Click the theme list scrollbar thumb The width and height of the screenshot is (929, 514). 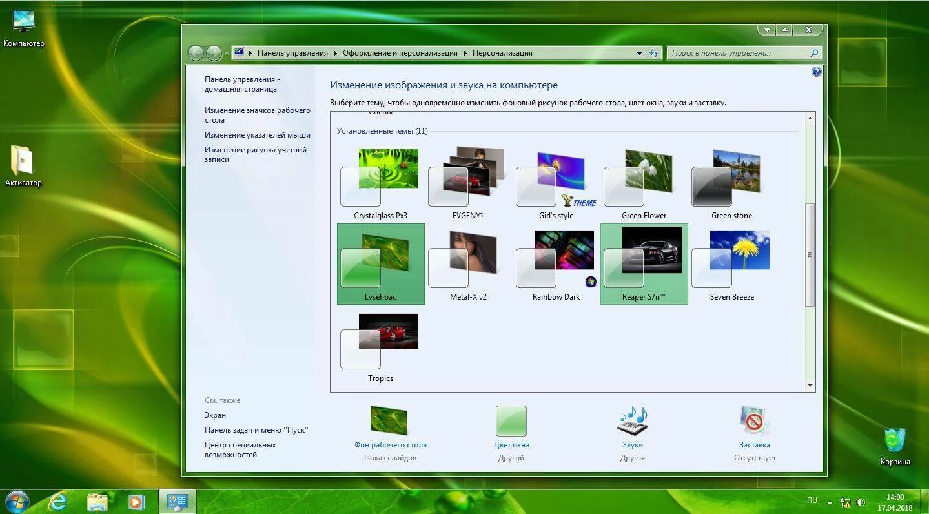tap(810, 254)
